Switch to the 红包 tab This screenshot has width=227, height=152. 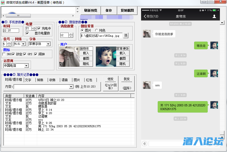click(90, 80)
